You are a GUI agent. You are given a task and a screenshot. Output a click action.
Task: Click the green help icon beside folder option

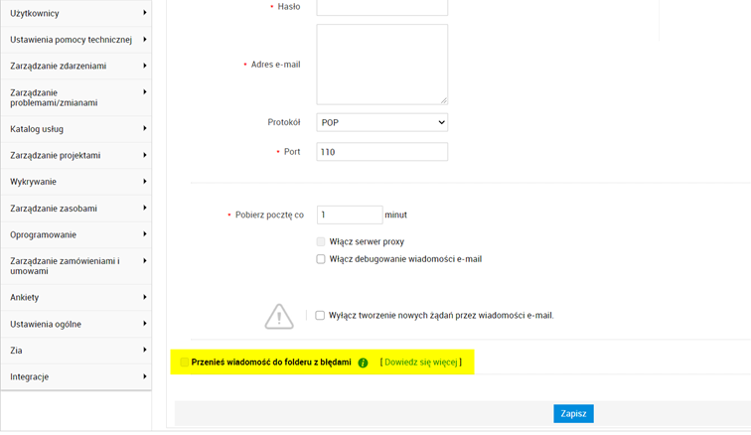click(363, 362)
